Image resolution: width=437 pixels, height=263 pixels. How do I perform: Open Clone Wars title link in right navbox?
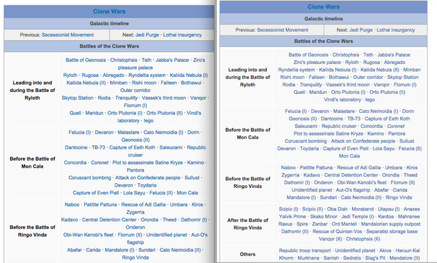pos(324,7)
